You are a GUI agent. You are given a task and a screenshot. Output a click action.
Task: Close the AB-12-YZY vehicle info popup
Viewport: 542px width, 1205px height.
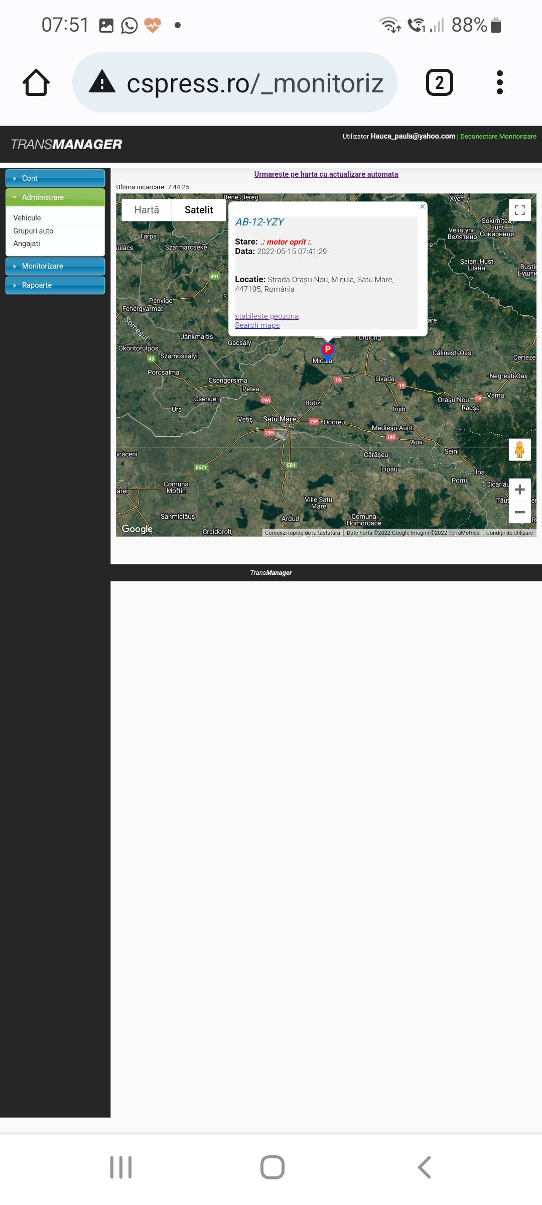tap(423, 206)
